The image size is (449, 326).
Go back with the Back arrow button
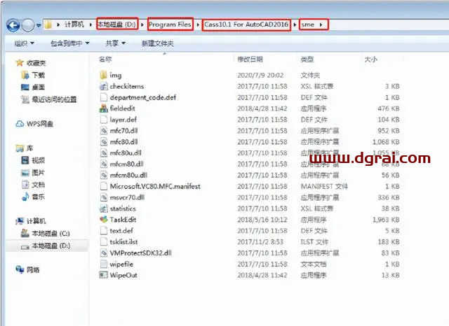[x=13, y=25]
